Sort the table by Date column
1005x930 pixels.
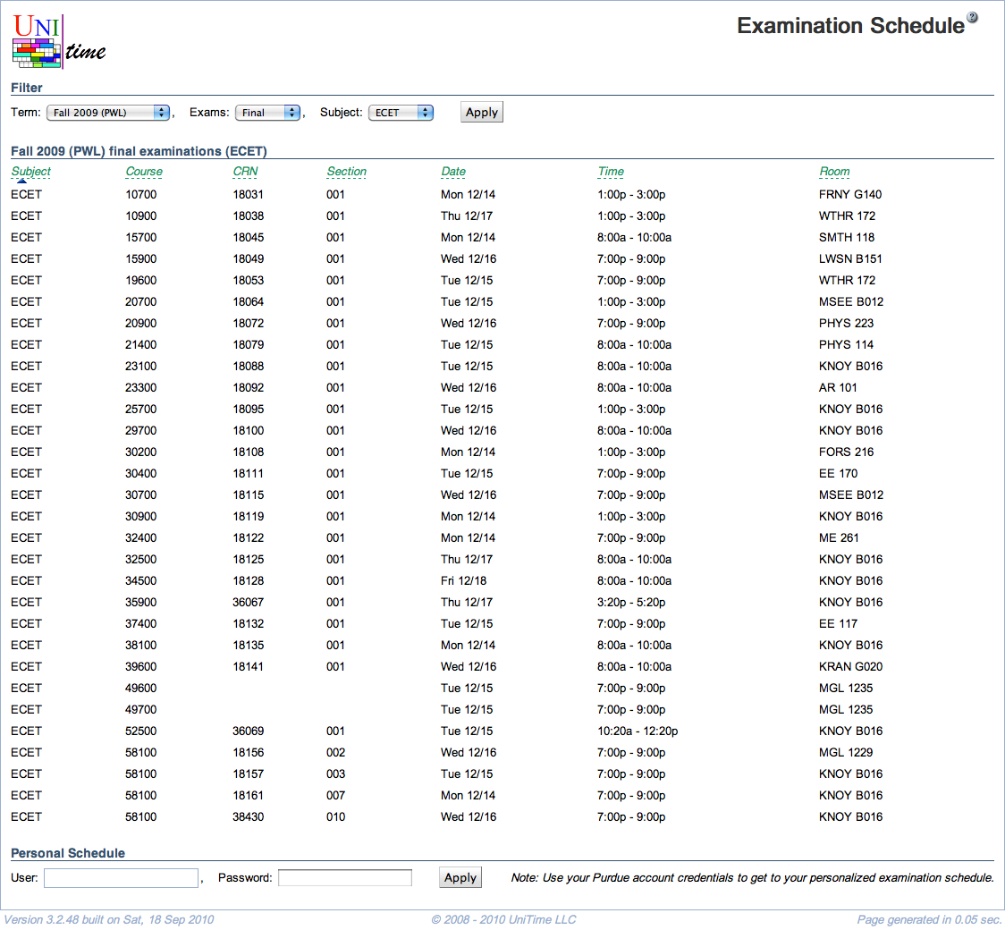453,171
